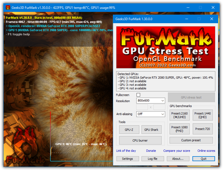
Task: Click the custom height input field
Action: (x=159, y=107)
